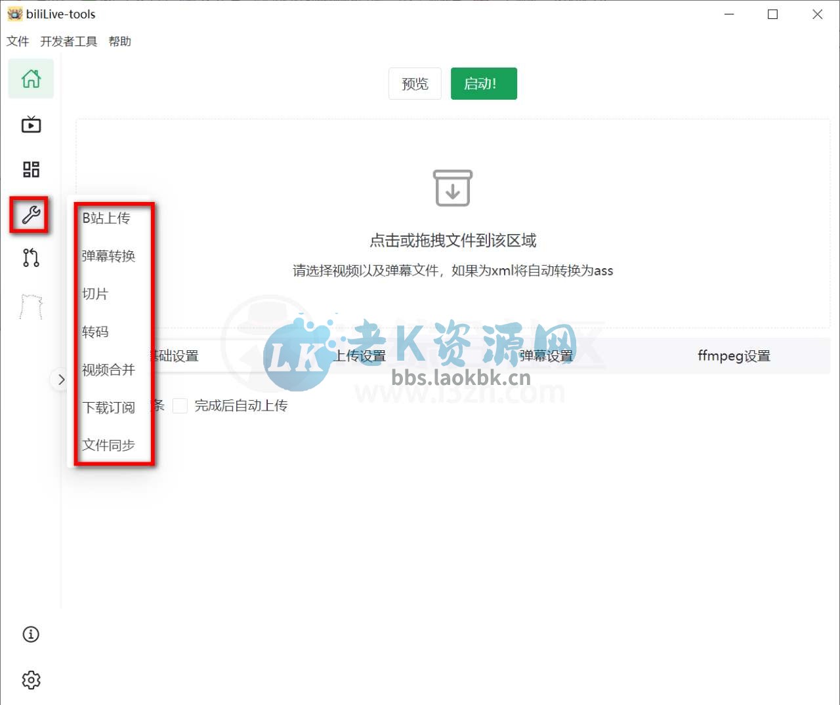
Task: Expand the sidebar with chevron arrow
Action: click(x=60, y=380)
